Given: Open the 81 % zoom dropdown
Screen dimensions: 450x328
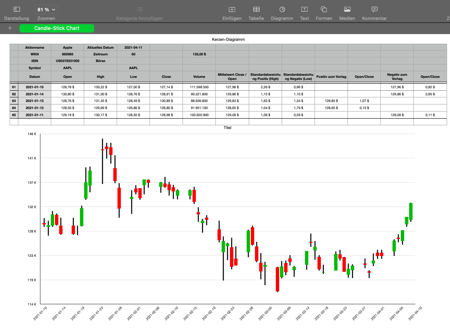Looking at the screenshot, I should (46, 9).
